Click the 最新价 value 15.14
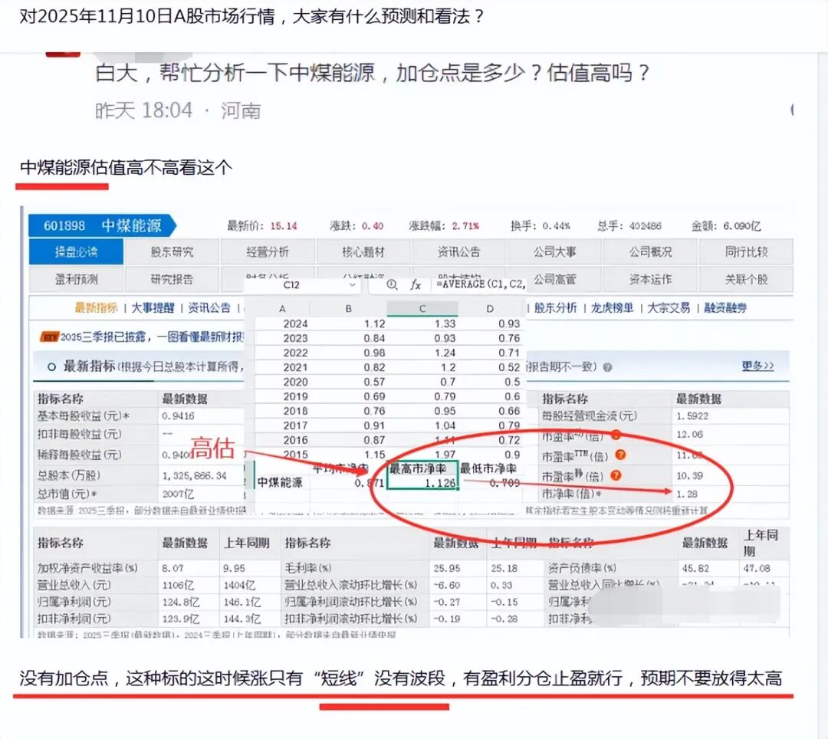Image resolution: width=828 pixels, height=739 pixels. tap(284, 226)
